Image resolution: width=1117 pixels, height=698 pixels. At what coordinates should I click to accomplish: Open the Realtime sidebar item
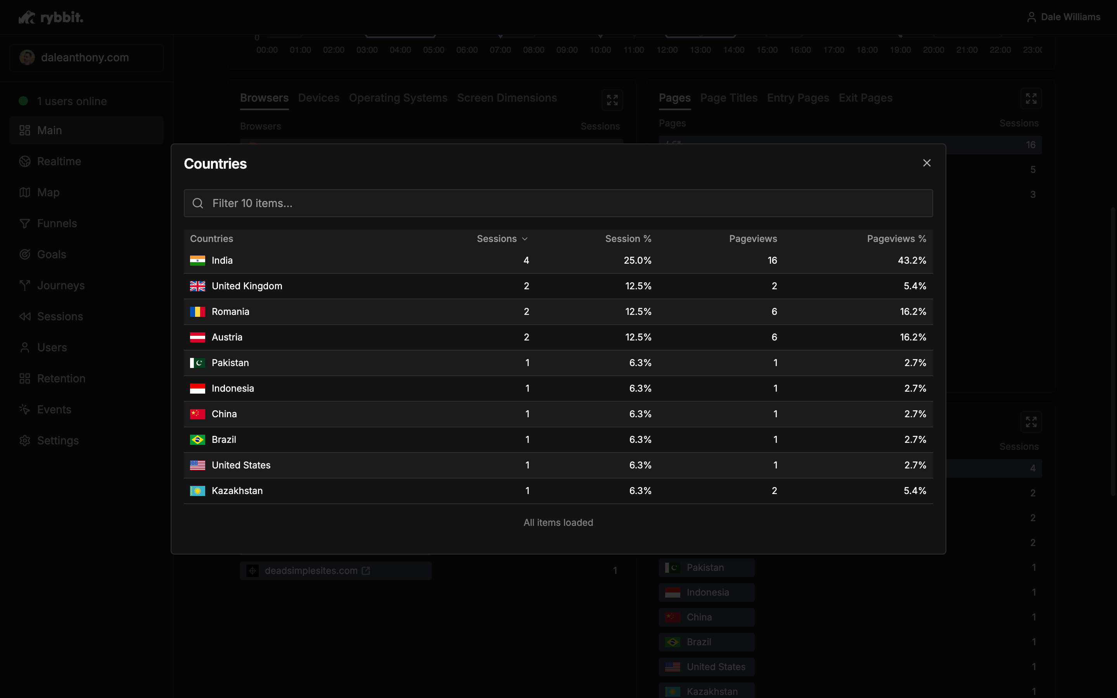[59, 162]
